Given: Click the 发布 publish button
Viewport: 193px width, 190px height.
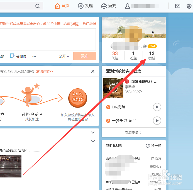Looking at the screenshot, I should (85, 56).
